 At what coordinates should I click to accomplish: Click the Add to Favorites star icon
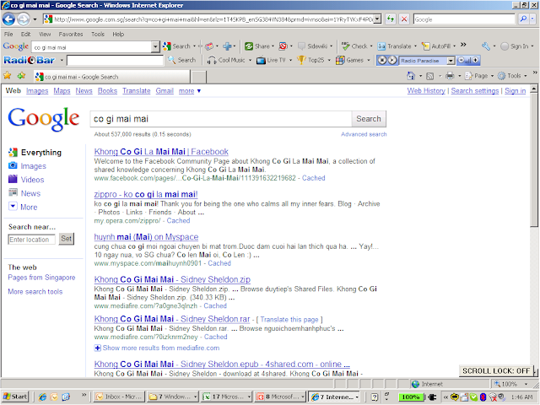point(21,75)
